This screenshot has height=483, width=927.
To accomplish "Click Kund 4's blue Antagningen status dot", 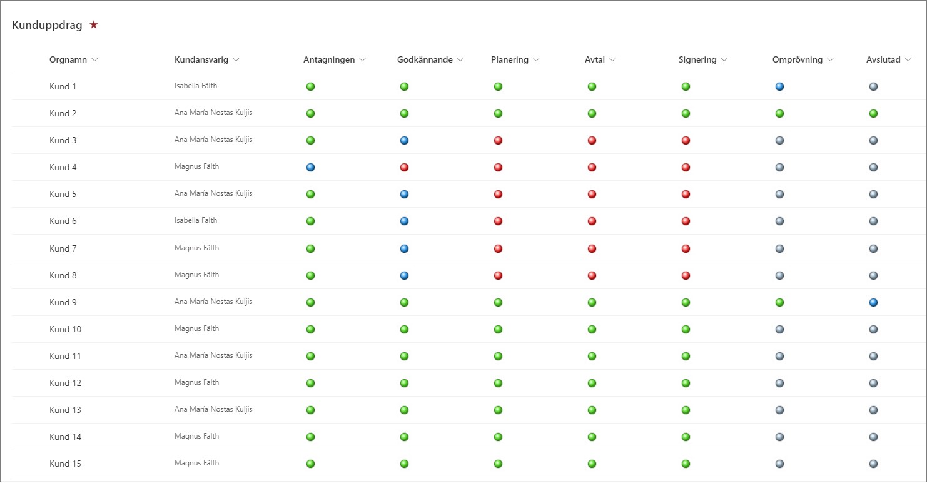I will (310, 167).
